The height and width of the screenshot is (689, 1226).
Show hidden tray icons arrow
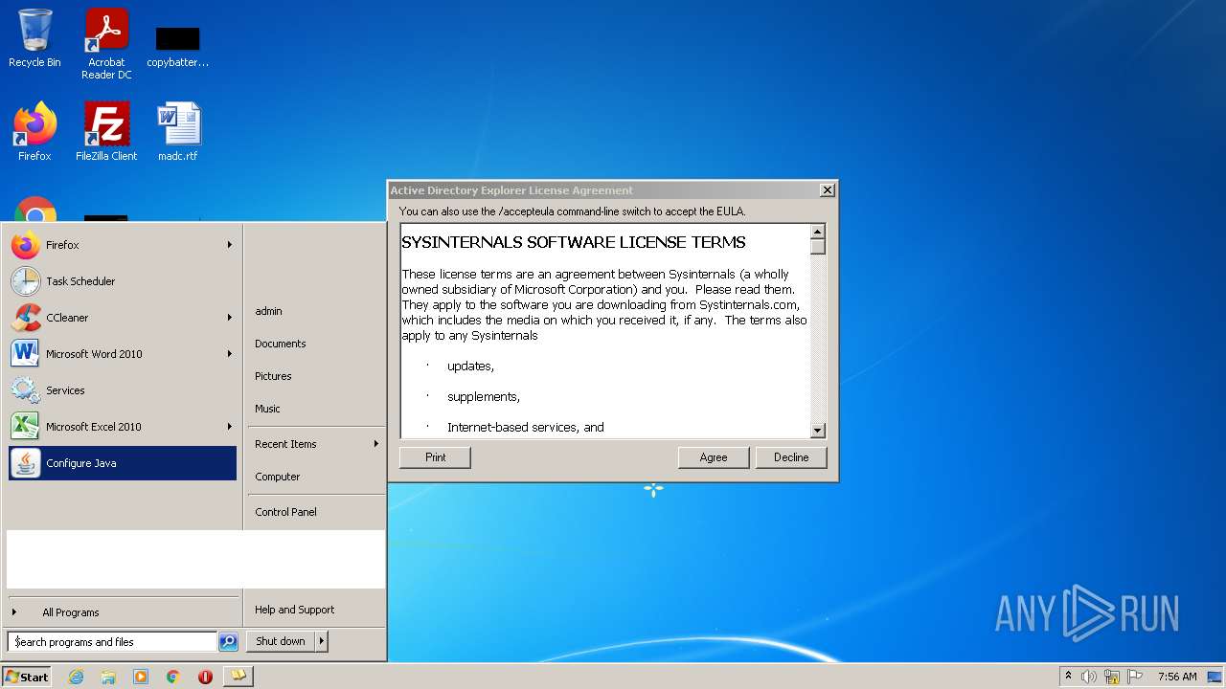(1069, 677)
